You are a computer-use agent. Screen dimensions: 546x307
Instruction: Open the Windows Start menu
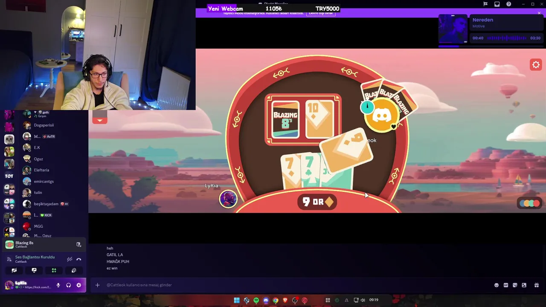(237, 300)
